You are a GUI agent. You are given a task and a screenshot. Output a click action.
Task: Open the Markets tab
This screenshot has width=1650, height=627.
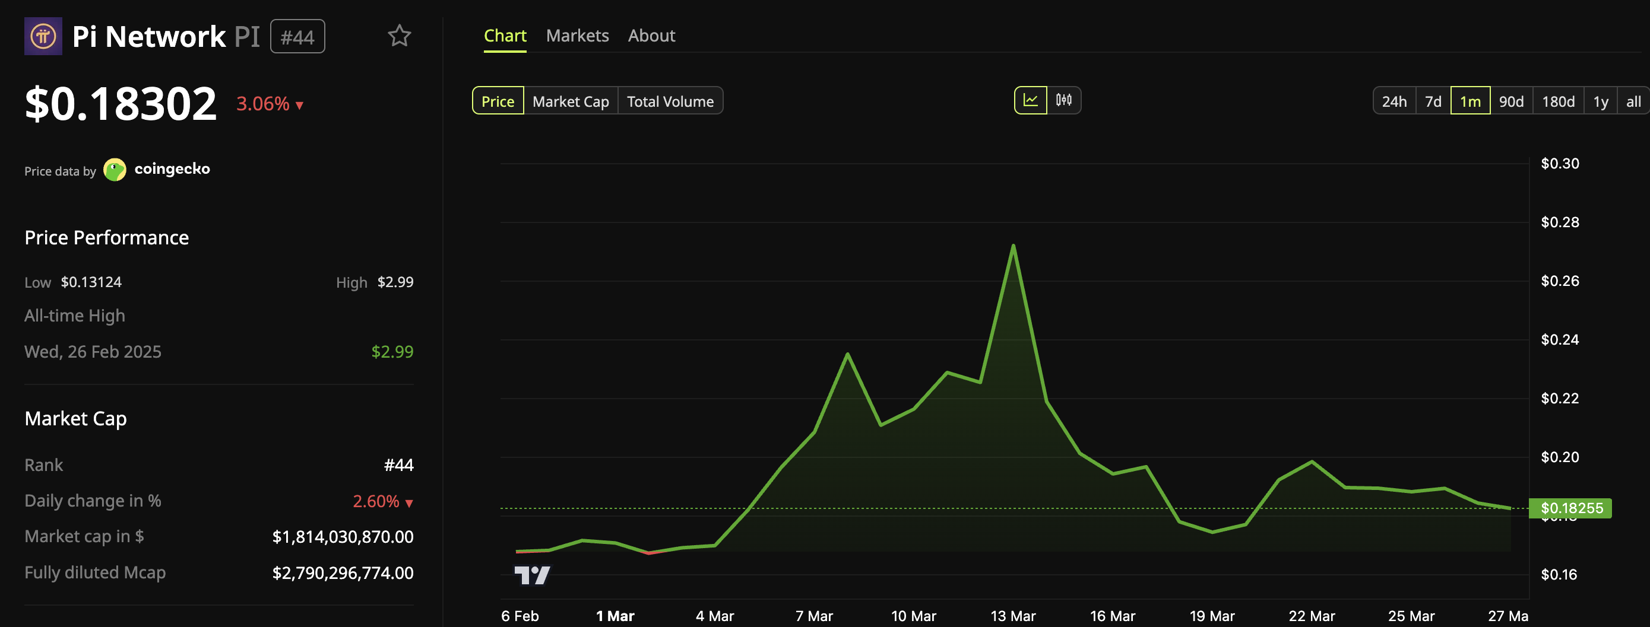[577, 36]
